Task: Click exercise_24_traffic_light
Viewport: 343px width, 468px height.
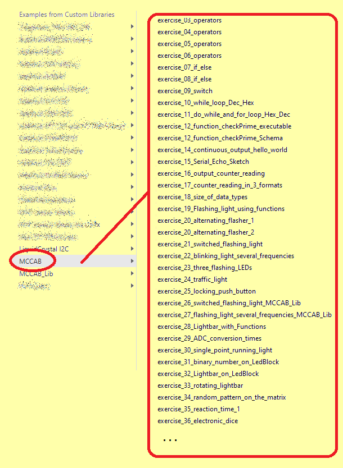Action: tap(192, 279)
